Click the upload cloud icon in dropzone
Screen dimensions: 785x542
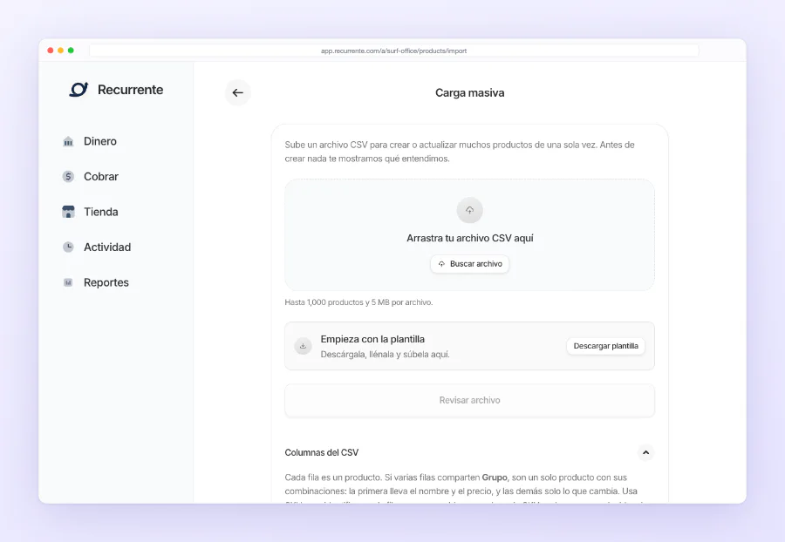(x=469, y=210)
